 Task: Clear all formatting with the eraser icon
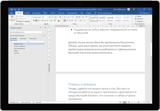pyautogui.click(x=60, y=17)
